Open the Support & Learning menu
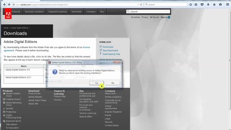Screen dimensions: 231x130 [x=58, y=12]
